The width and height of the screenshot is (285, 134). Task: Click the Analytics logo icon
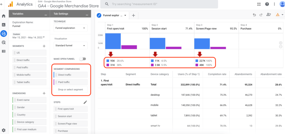[10, 4]
